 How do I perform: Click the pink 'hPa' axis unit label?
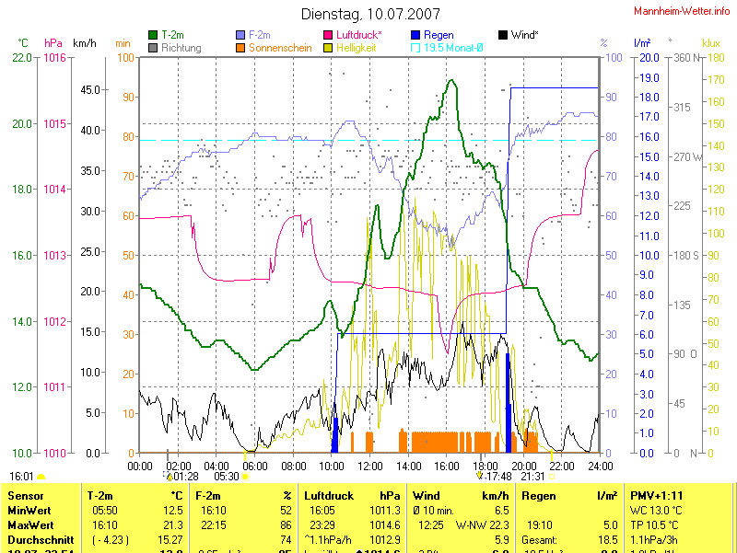53,43
